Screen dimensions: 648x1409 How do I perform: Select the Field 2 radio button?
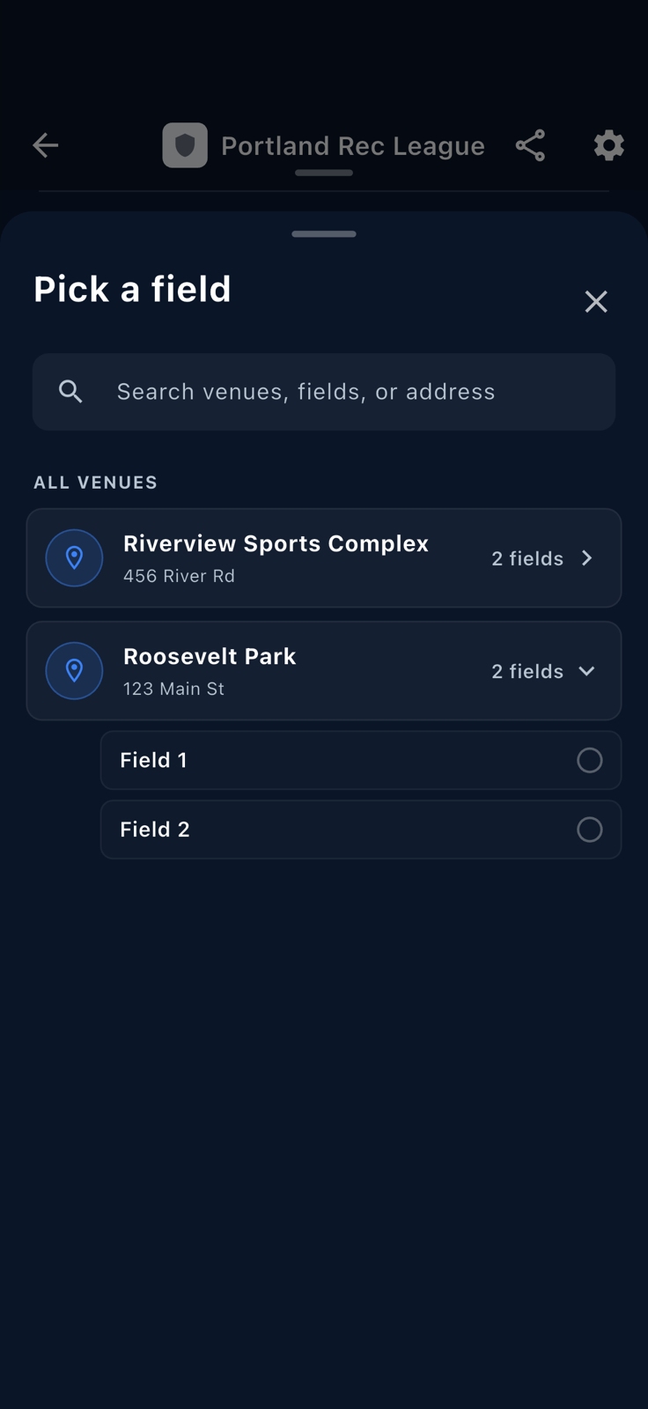590,830
